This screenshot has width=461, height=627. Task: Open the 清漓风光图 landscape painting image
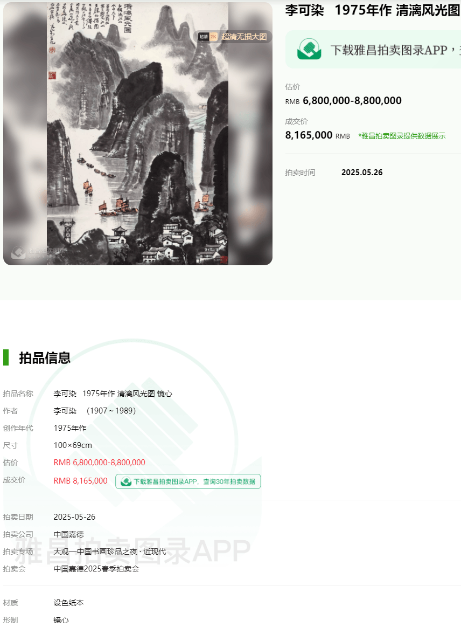(x=137, y=134)
